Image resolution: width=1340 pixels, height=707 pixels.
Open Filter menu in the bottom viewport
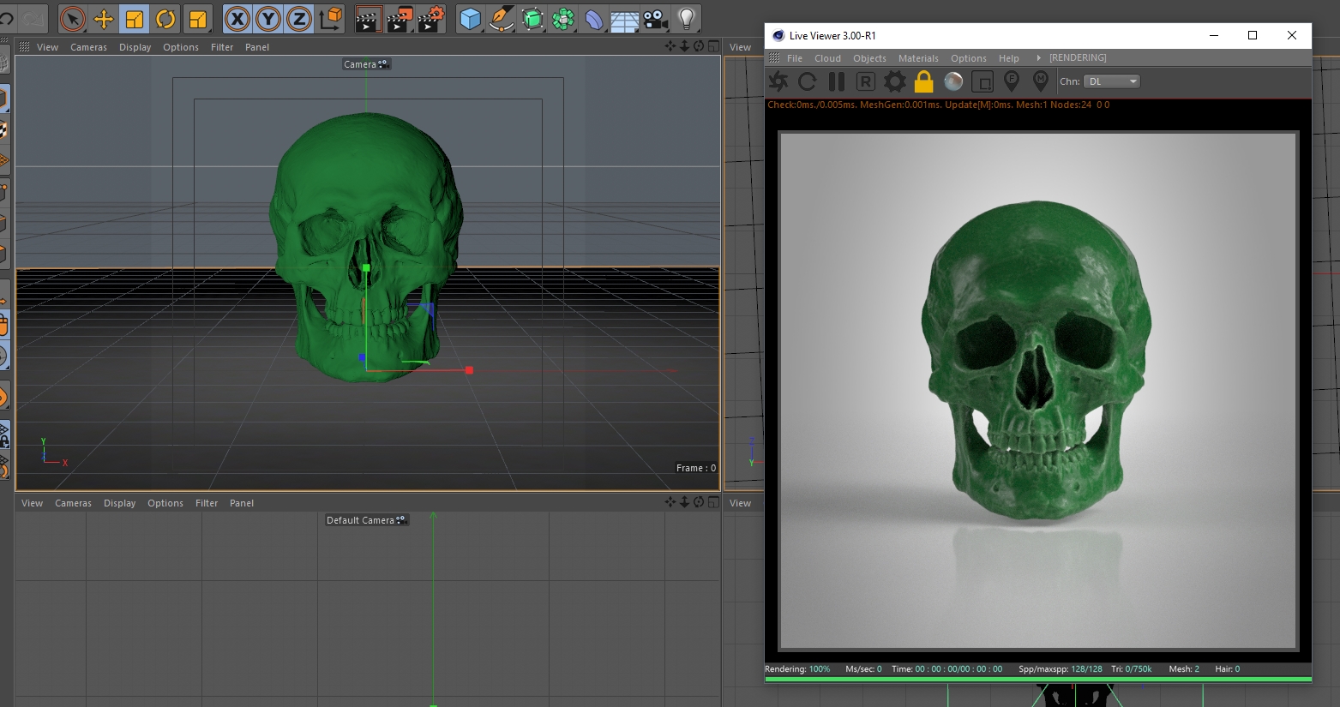[x=207, y=503]
